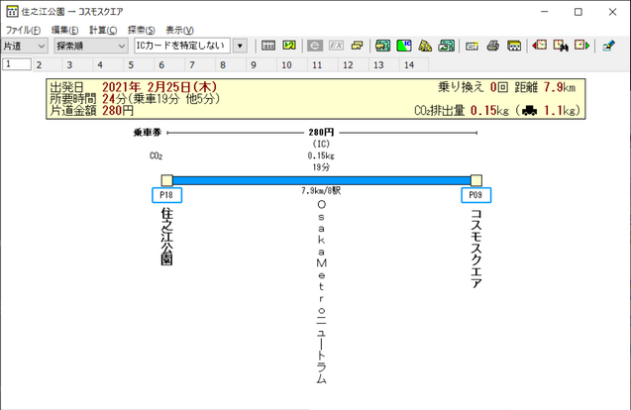Image resolution: width=631 pixels, height=410 pixels.
Task: Click the (IC) label under the fare
Action: pos(321,144)
